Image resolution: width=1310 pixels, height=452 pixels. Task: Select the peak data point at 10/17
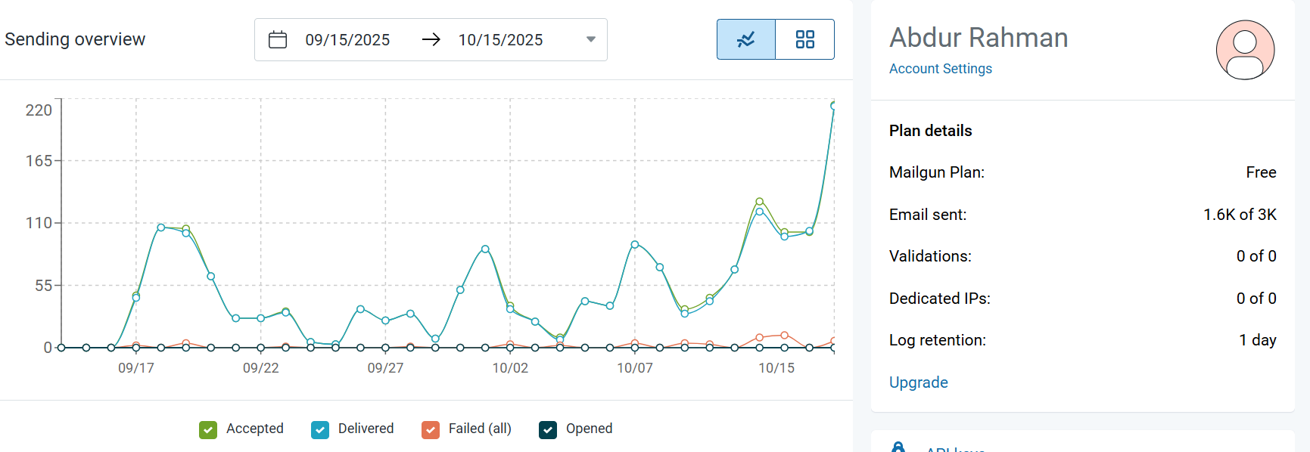click(x=833, y=106)
